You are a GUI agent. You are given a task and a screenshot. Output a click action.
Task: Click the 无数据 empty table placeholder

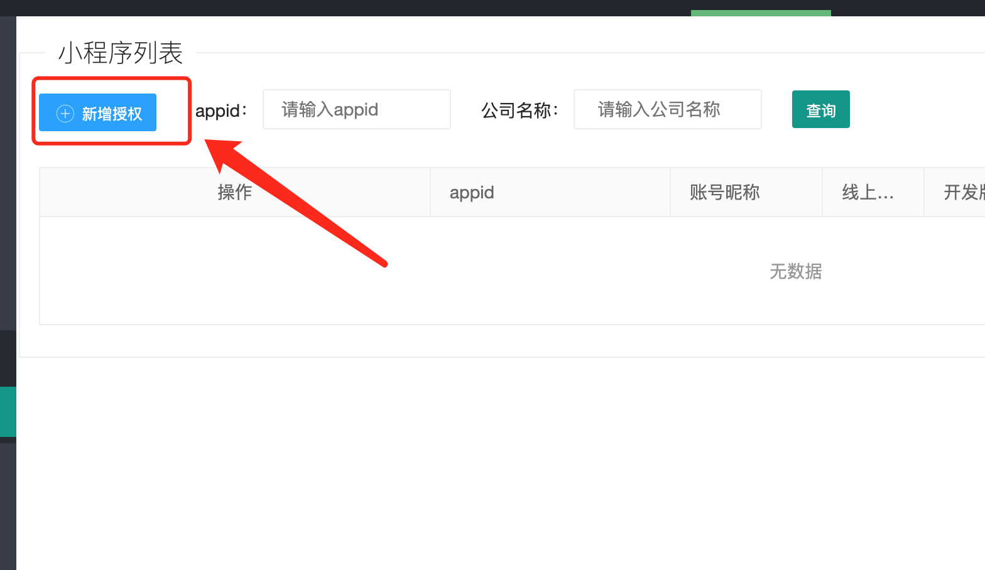(796, 271)
